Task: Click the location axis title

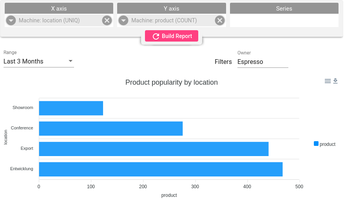Action: coord(6,137)
